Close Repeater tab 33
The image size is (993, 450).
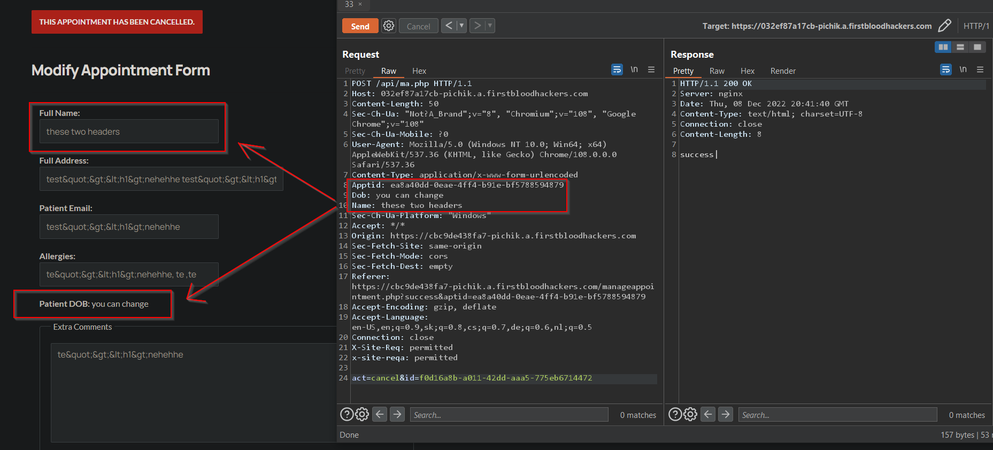pyautogui.click(x=360, y=4)
